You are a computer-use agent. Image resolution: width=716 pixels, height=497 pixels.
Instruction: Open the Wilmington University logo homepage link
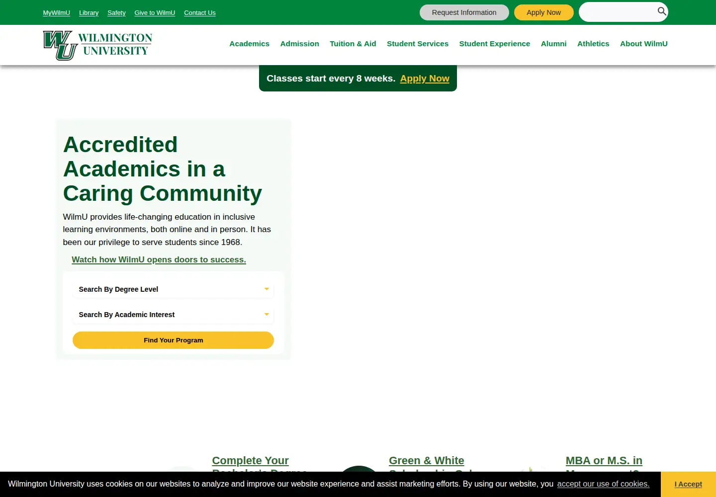[x=97, y=45]
